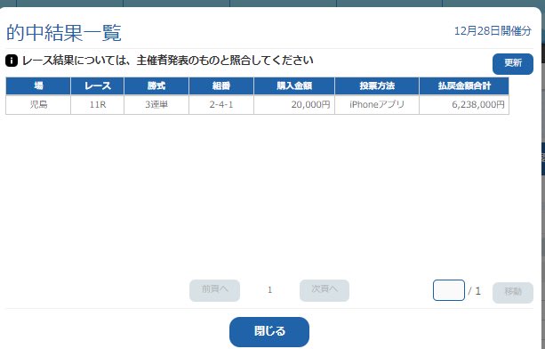The width and height of the screenshot is (545, 349).
Task: Click the 12月28日開催分 date label
Action: coord(493,31)
